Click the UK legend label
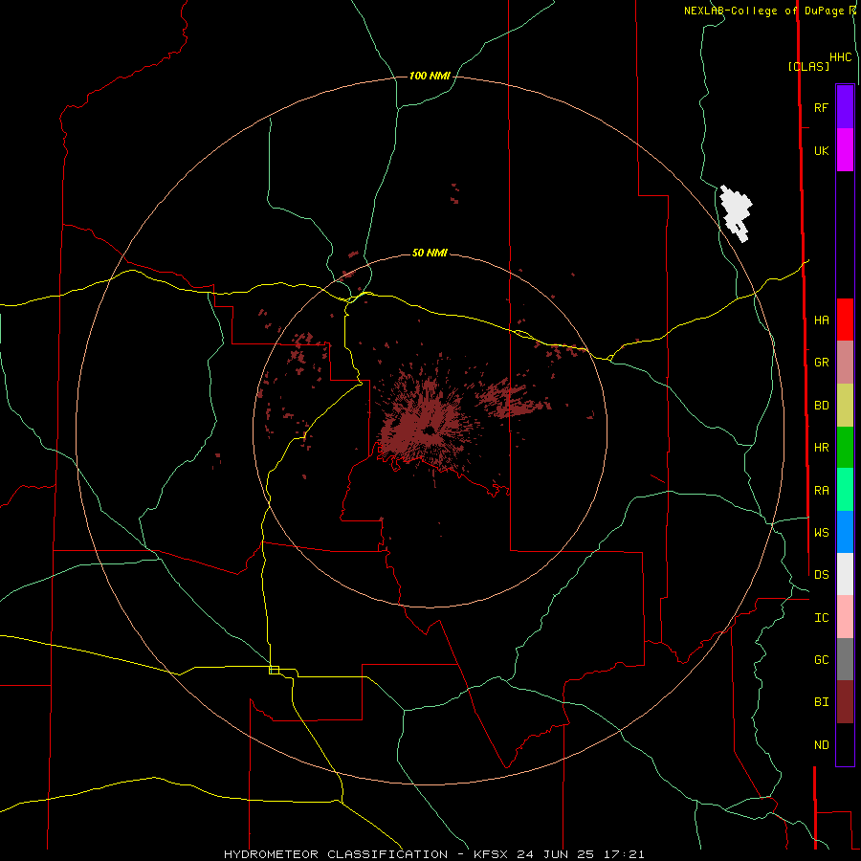 click(821, 151)
